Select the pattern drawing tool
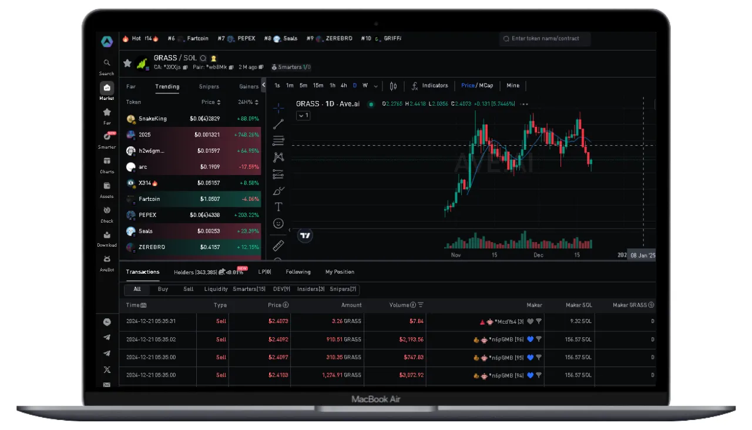The height and width of the screenshot is (430, 752). pyautogui.click(x=278, y=157)
